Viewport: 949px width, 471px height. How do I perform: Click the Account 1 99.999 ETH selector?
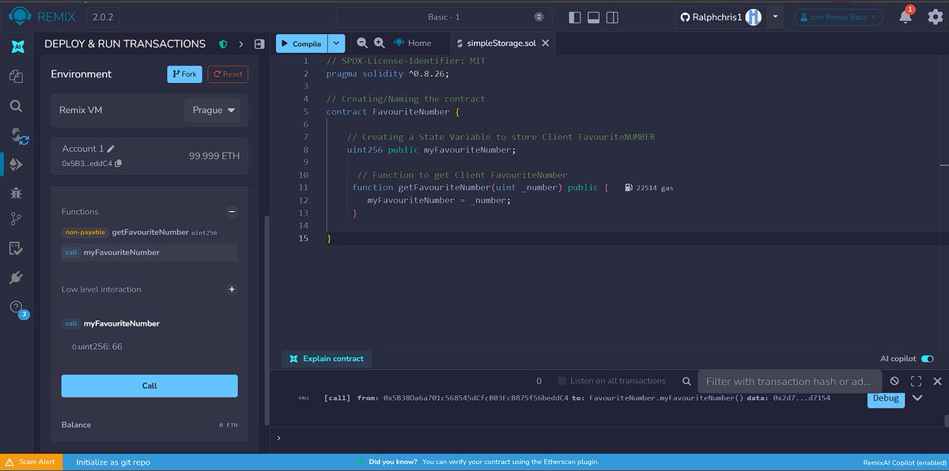click(x=149, y=156)
